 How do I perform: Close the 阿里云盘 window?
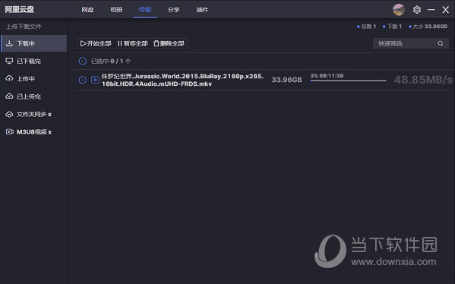[x=445, y=10]
